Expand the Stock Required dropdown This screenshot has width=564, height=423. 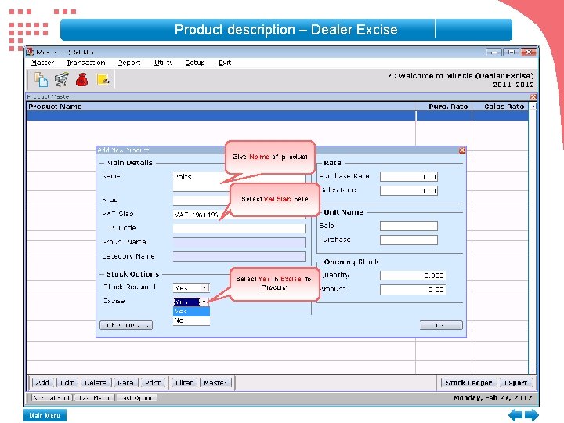204,287
